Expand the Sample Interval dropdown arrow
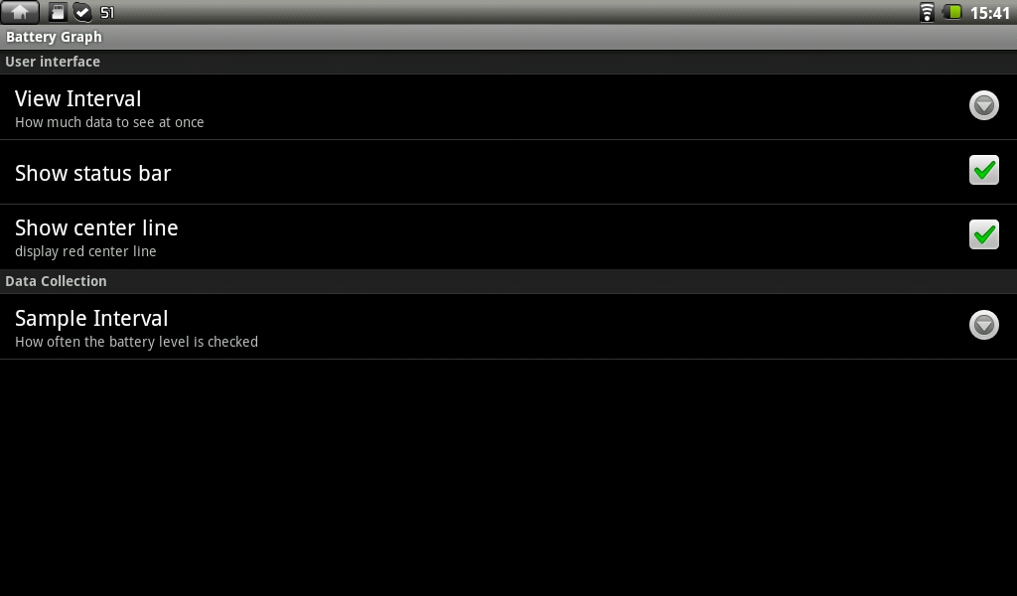The height and width of the screenshot is (596, 1017). click(x=984, y=325)
